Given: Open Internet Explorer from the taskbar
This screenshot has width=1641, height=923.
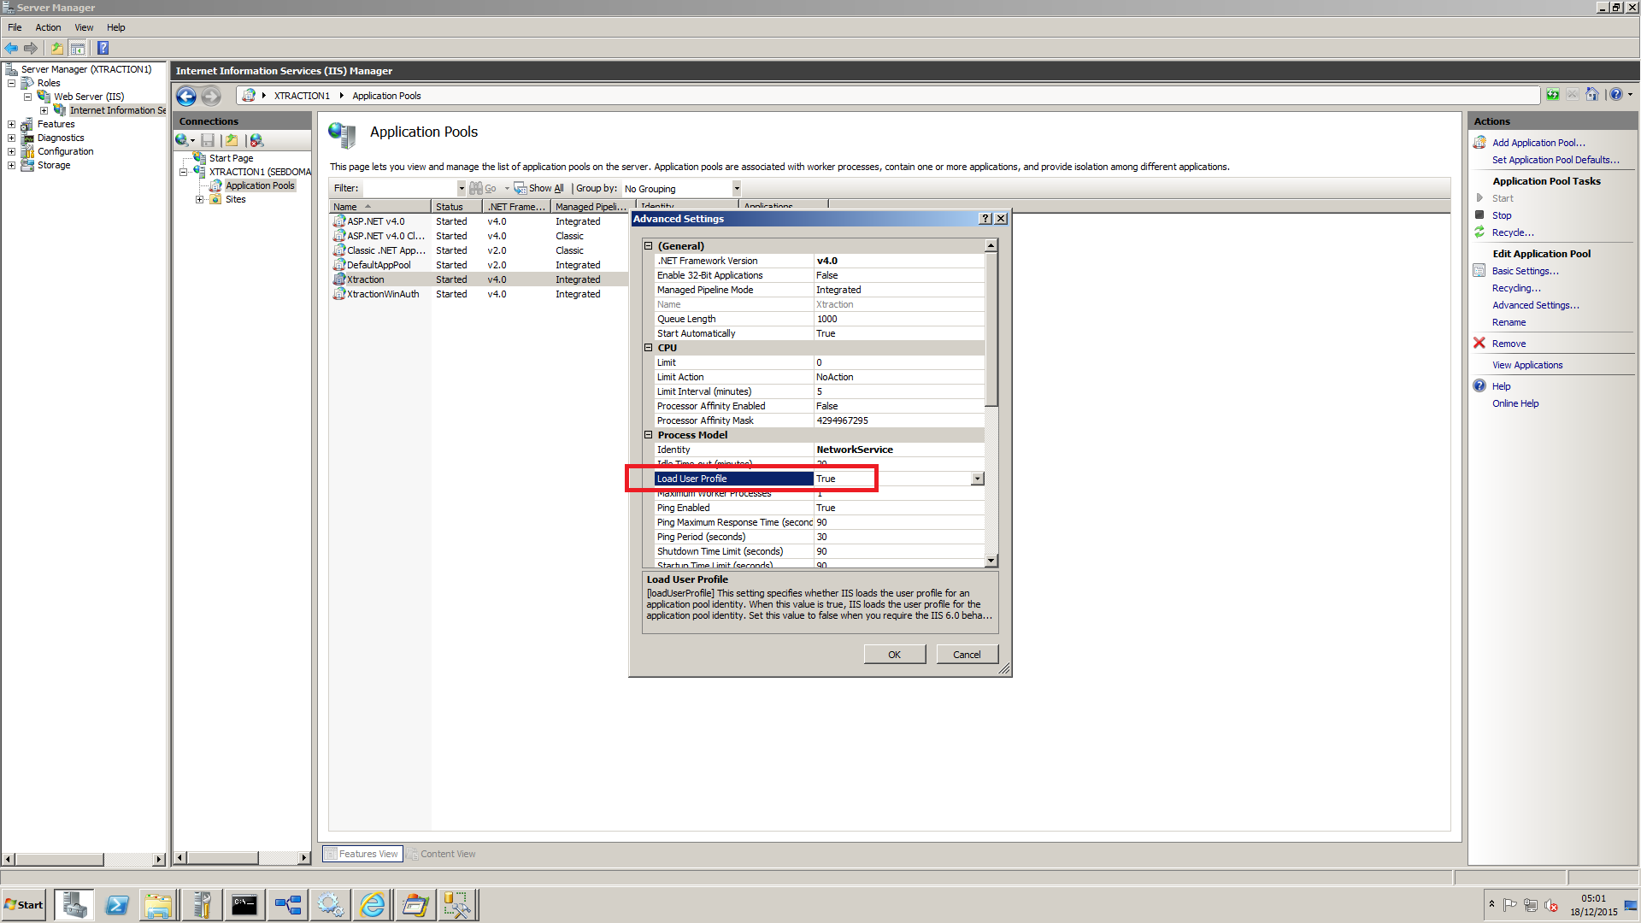Looking at the screenshot, I should [373, 905].
